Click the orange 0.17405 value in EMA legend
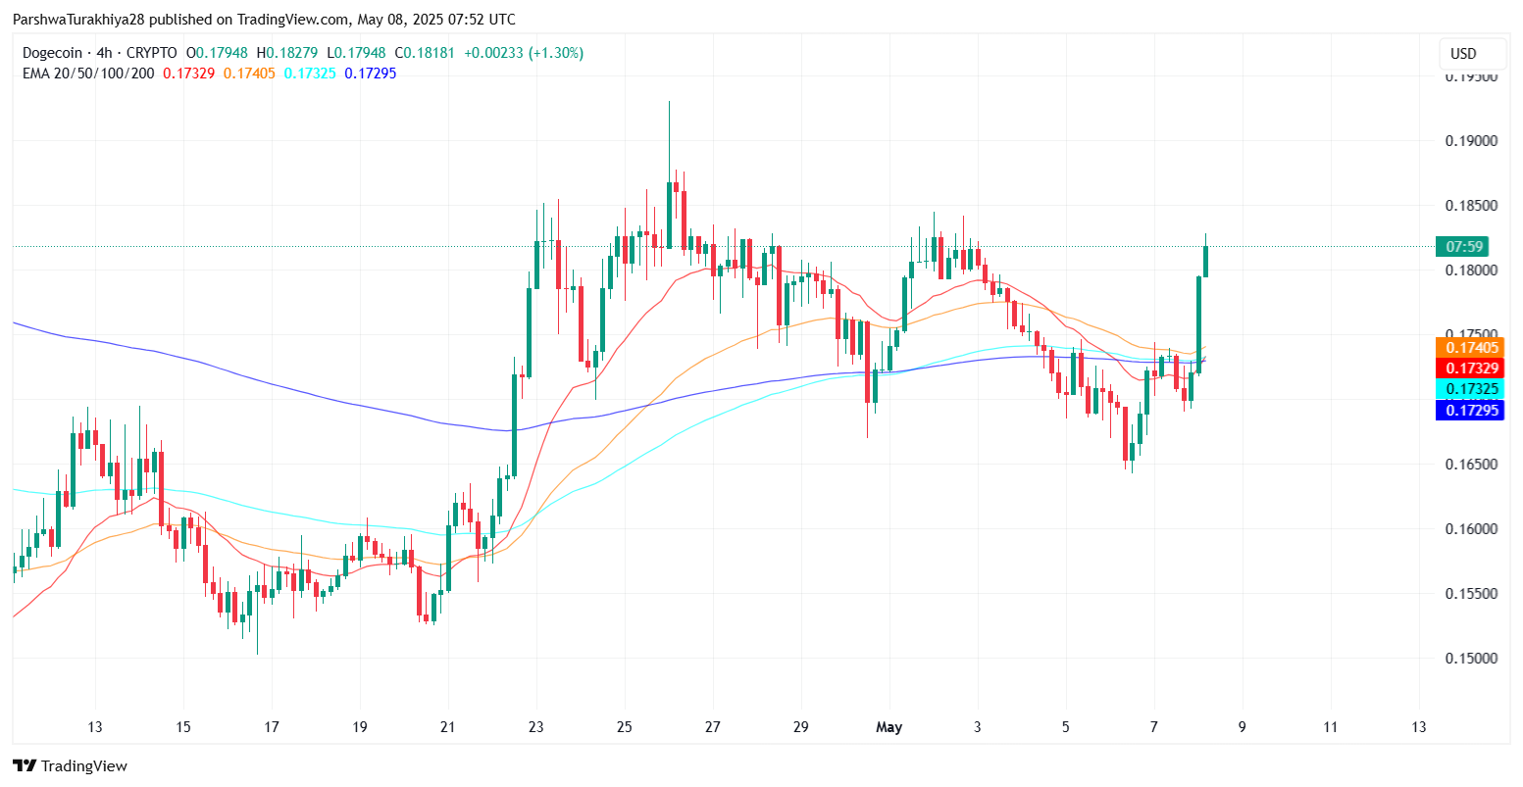This screenshot has height=787, width=1523. (x=249, y=73)
